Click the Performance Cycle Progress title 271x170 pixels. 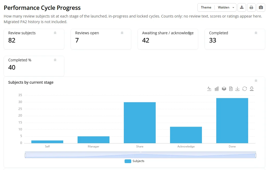click(x=42, y=8)
